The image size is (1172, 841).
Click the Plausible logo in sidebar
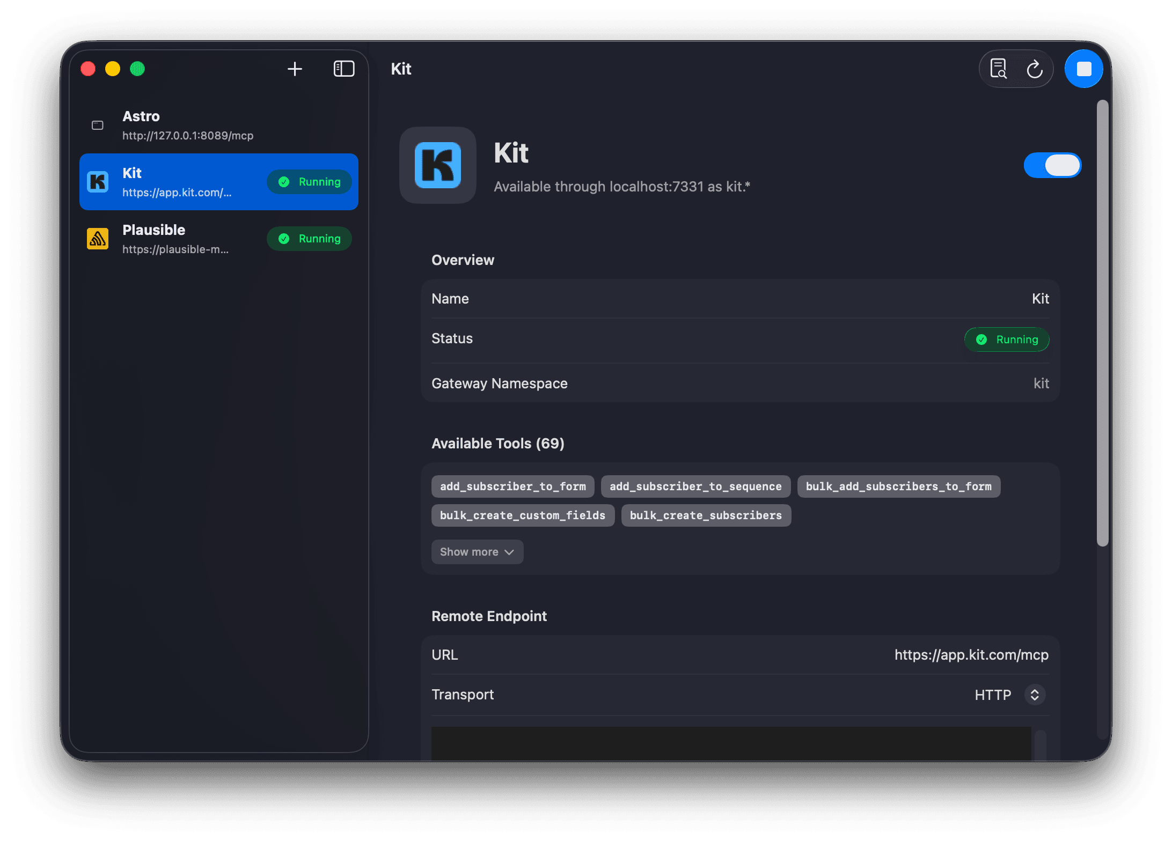pos(98,239)
